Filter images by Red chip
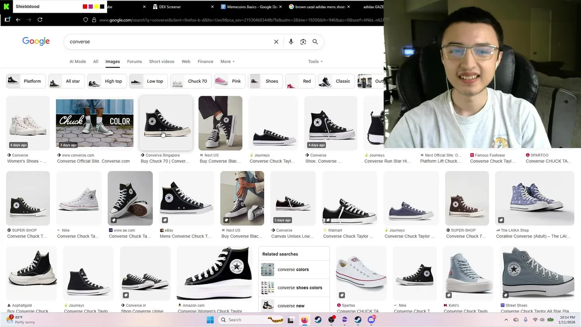Viewport: 581px width, 327px height. 300,81
